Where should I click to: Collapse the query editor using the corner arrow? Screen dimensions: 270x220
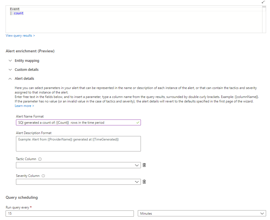(x=263, y=2)
